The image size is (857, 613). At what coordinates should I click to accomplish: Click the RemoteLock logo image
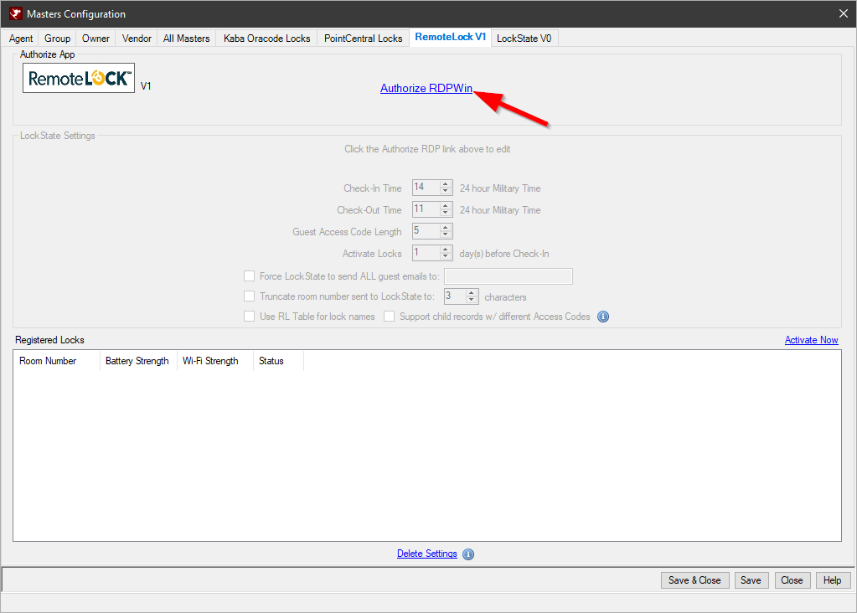(78, 78)
